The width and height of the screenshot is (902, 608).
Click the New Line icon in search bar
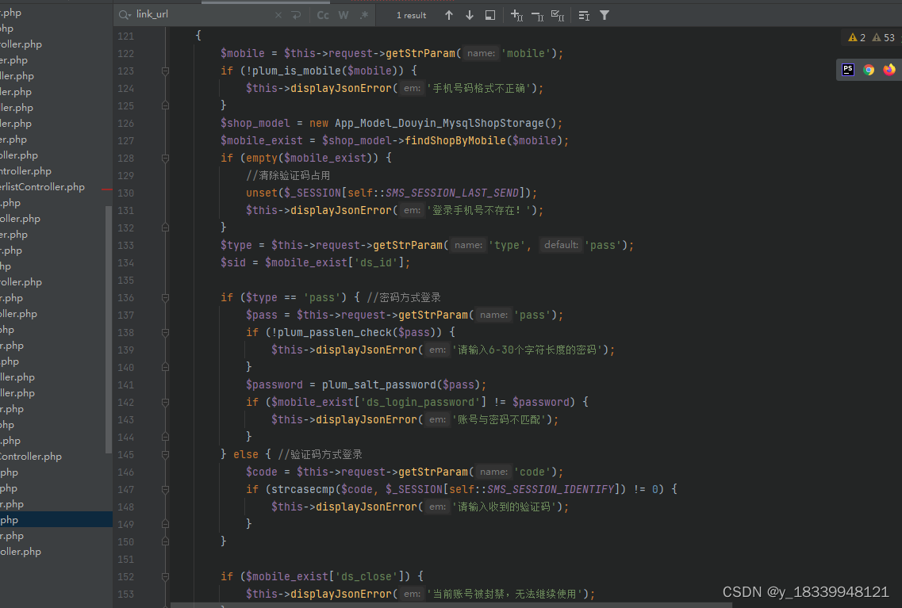point(296,15)
